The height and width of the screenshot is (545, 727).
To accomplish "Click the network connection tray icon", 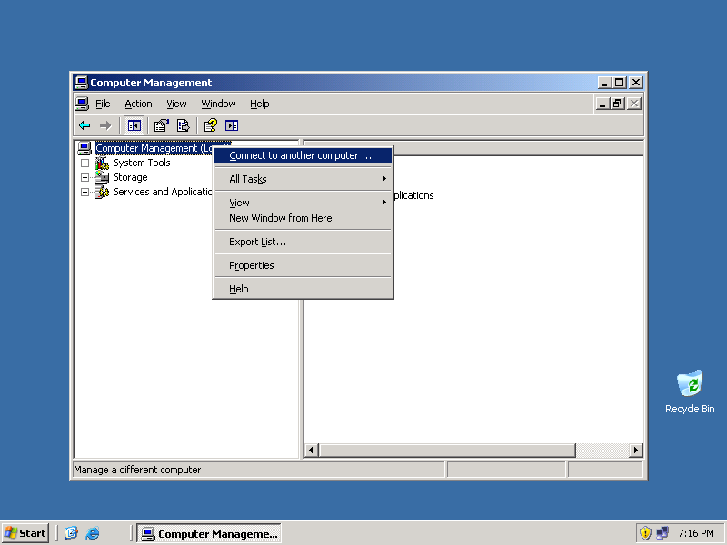I will [x=662, y=533].
